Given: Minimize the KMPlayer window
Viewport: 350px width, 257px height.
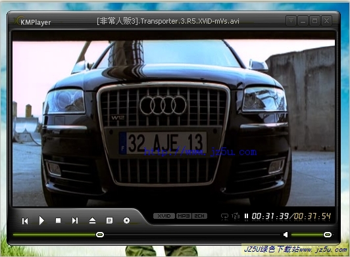Looking at the screenshot, I should coord(303,21).
